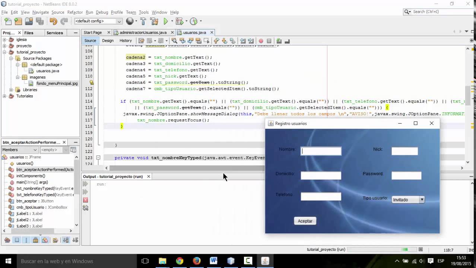476x268 pixels.
Task: Click the globe browser selection icon
Action: [x=130, y=21]
